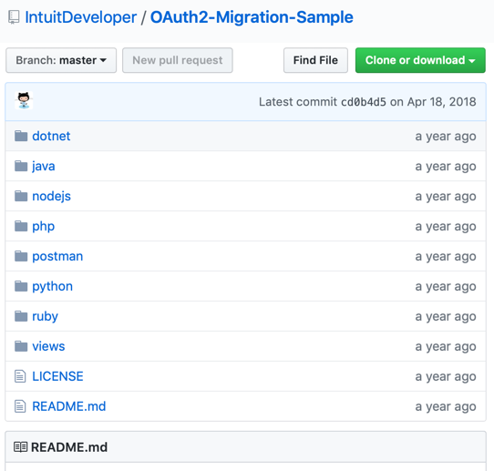Click the New pull request button

point(178,60)
